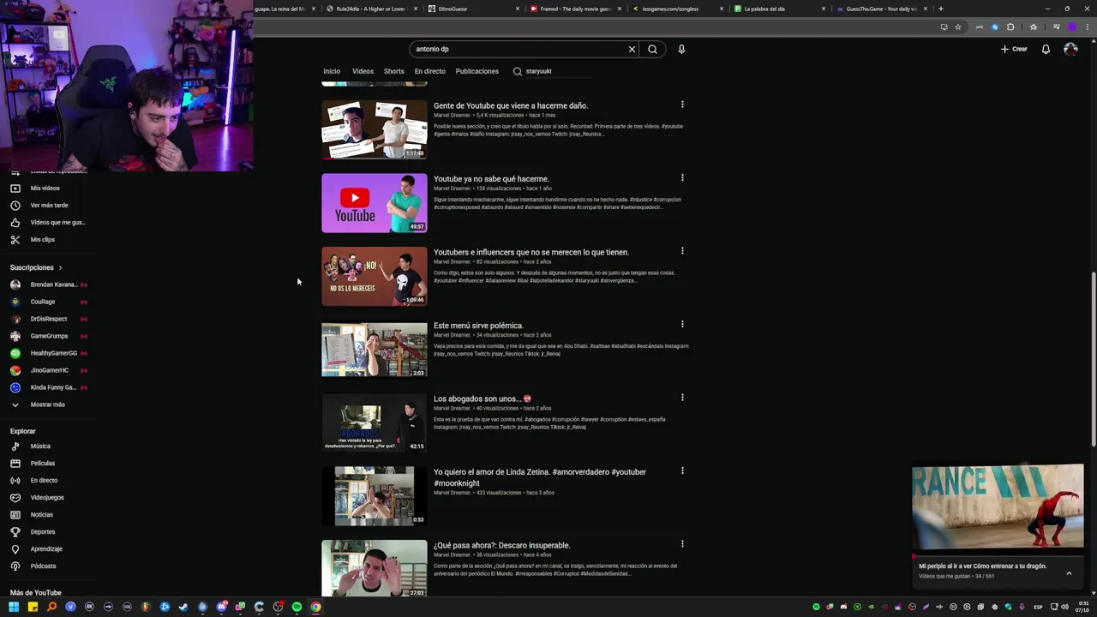
Task: Open Mis clips in sidebar
Action: point(42,239)
